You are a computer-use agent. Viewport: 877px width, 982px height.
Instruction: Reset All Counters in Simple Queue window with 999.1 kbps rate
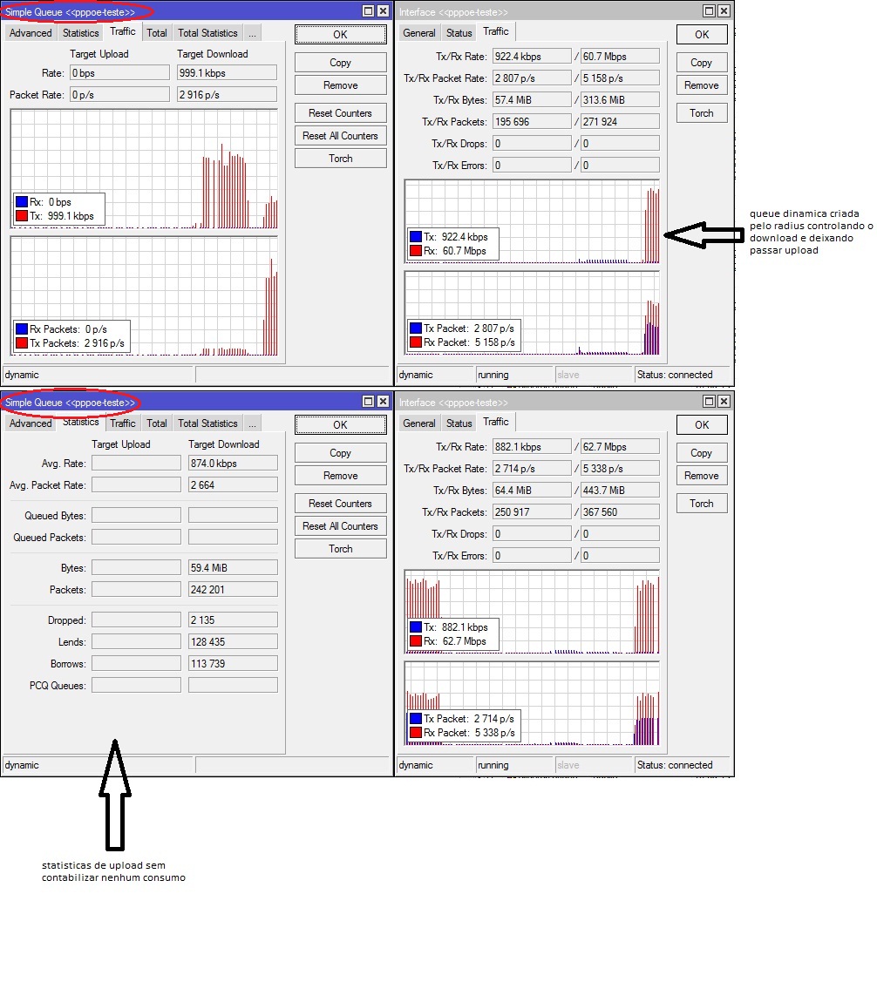pyautogui.click(x=340, y=136)
